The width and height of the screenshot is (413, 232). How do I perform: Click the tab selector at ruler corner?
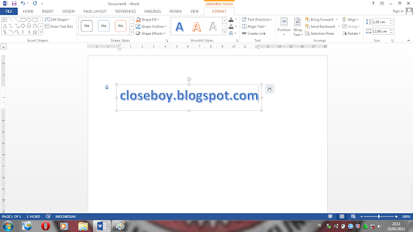(3, 46)
